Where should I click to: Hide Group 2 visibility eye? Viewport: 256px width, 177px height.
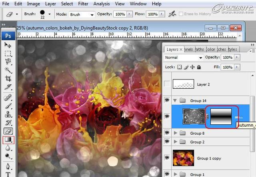(167, 141)
